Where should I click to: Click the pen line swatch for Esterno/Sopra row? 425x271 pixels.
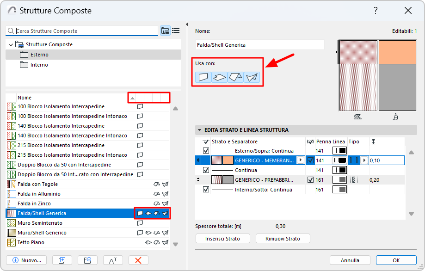click(x=339, y=151)
